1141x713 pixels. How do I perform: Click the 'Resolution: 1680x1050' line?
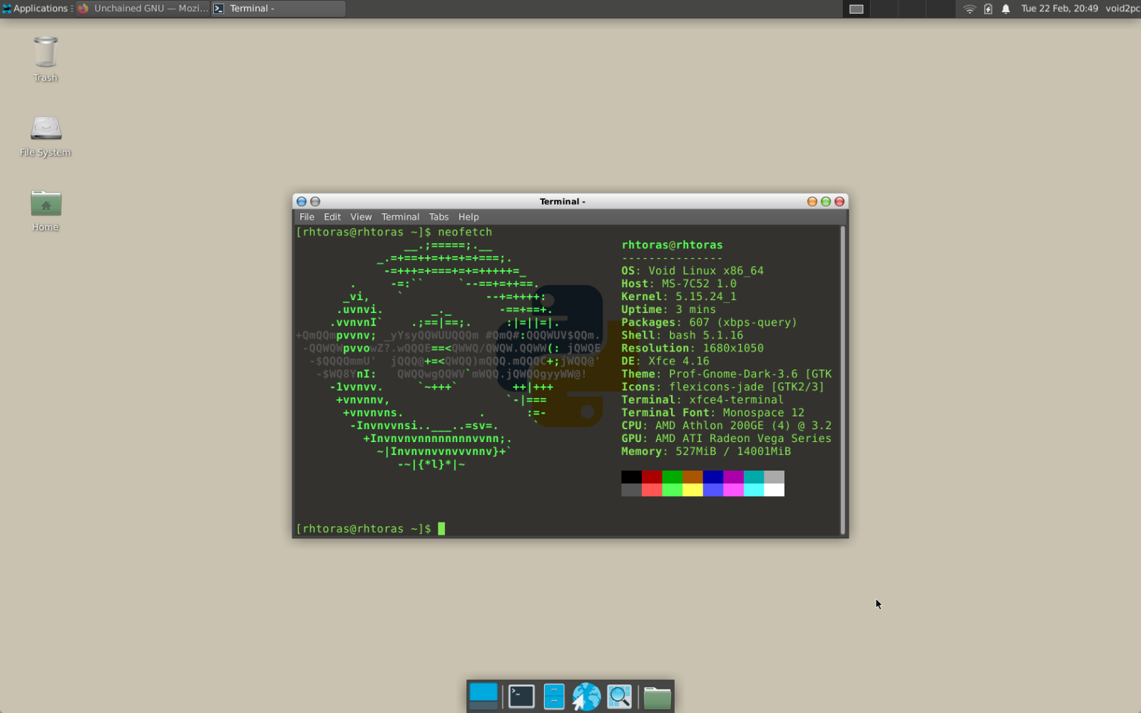coord(692,348)
